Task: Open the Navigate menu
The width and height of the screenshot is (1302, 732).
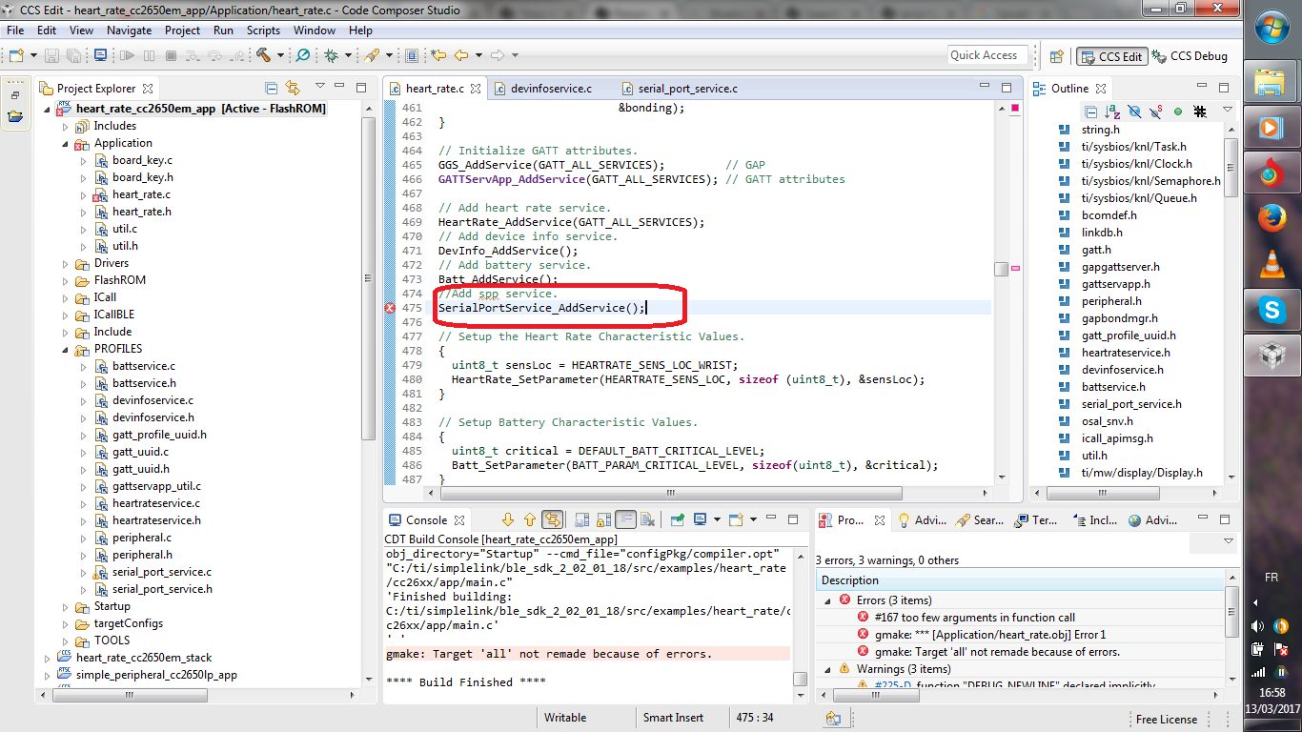Action: (129, 30)
